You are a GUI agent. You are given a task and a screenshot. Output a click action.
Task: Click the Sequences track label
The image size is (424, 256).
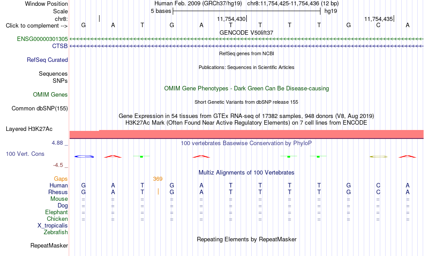53,73
